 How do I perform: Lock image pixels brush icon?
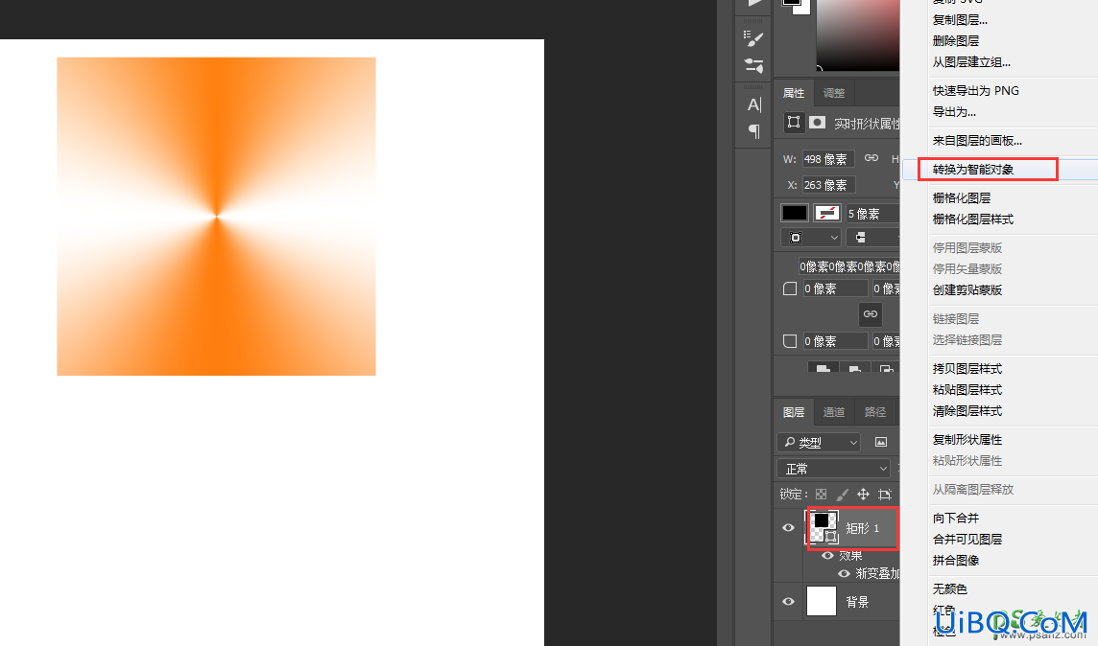tap(843, 495)
